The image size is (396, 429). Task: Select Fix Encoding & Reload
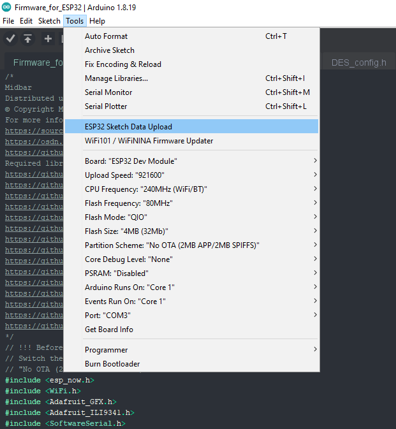pos(191,64)
